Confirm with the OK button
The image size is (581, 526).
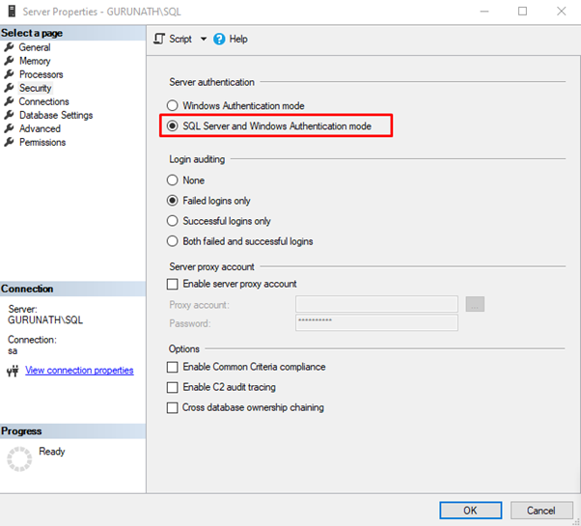471,511
